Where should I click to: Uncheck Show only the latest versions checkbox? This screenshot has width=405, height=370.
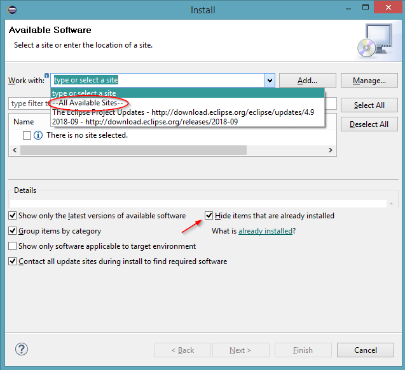point(13,216)
